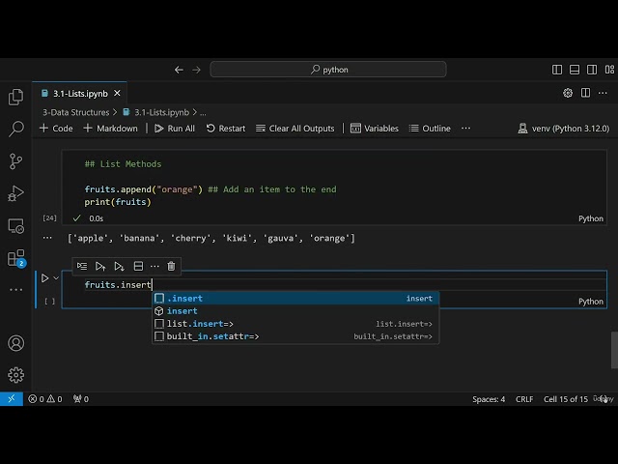Add a new Markdown cell
This screenshot has width=618, height=464.
(111, 129)
